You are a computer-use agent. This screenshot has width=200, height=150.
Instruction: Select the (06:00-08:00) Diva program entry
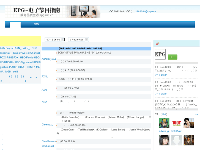point(67,141)
